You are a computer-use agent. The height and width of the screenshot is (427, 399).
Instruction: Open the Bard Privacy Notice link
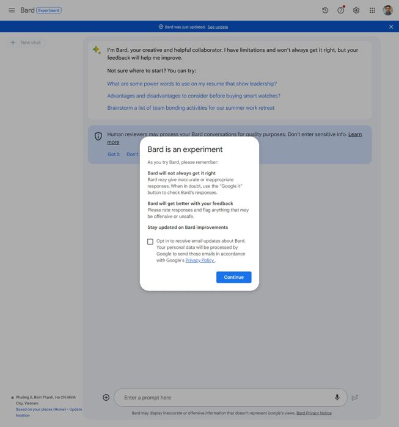click(x=314, y=413)
